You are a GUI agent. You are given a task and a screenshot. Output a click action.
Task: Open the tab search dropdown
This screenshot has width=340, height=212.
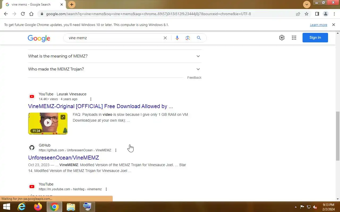(x=307, y=5)
